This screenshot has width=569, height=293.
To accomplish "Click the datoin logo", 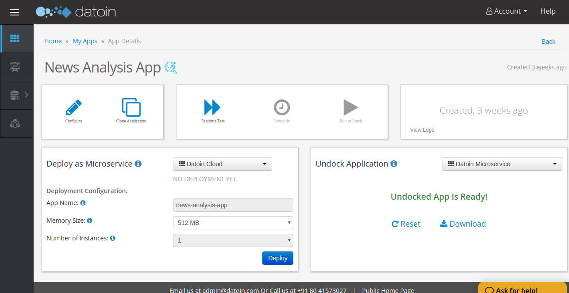I will [76, 12].
